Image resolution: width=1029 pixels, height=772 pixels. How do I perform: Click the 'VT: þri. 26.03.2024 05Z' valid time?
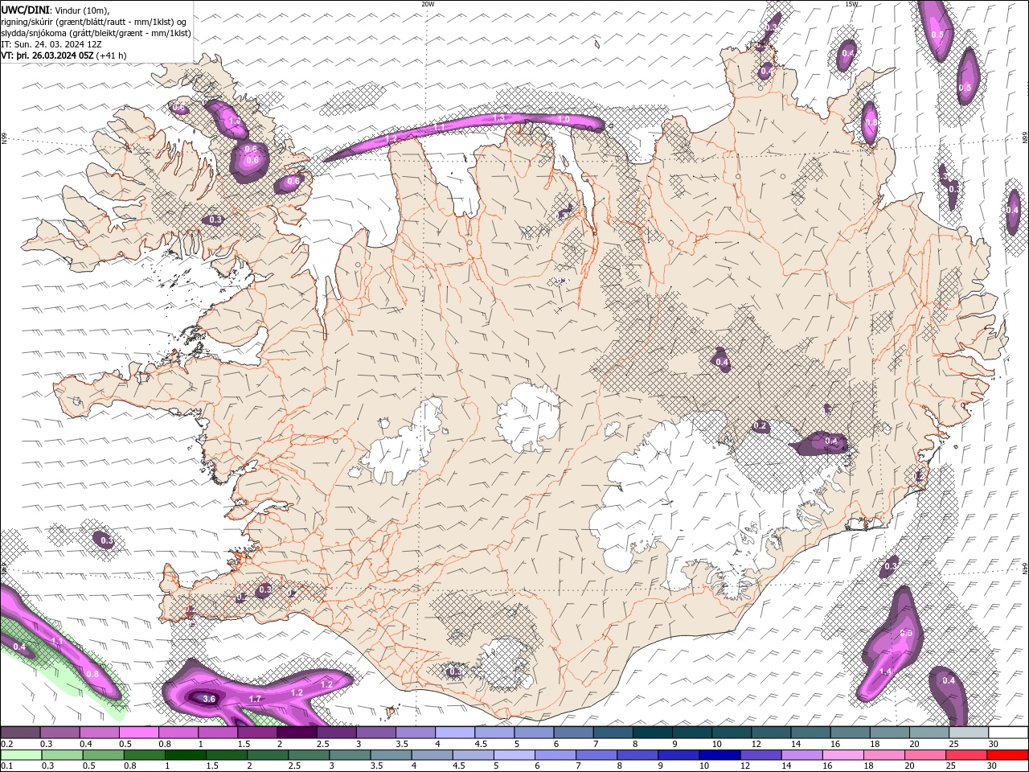point(47,55)
